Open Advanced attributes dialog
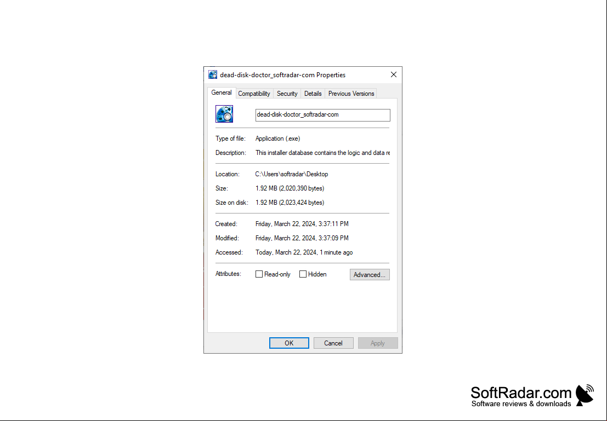Screen dimensions: 607x421 370,274
